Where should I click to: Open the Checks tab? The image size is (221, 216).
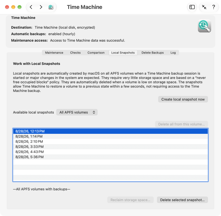tap(75, 53)
